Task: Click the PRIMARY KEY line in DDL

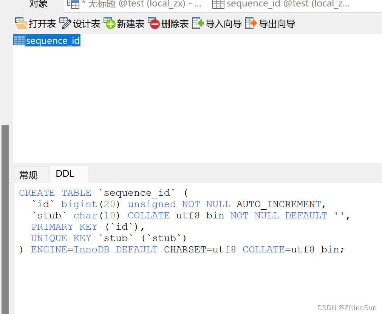Action: pos(88,227)
